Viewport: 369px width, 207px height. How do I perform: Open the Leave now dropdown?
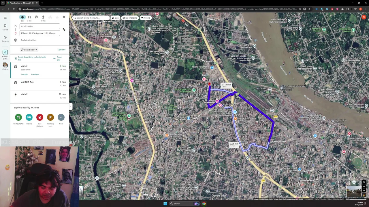(x=29, y=50)
